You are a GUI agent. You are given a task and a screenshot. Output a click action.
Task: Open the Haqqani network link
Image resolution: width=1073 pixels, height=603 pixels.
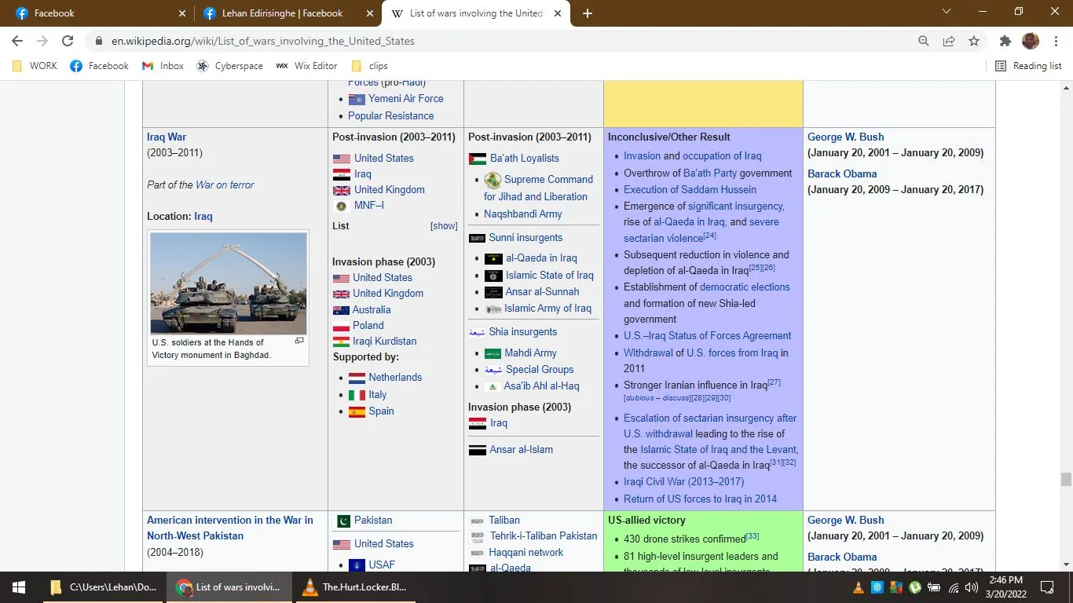click(x=526, y=552)
